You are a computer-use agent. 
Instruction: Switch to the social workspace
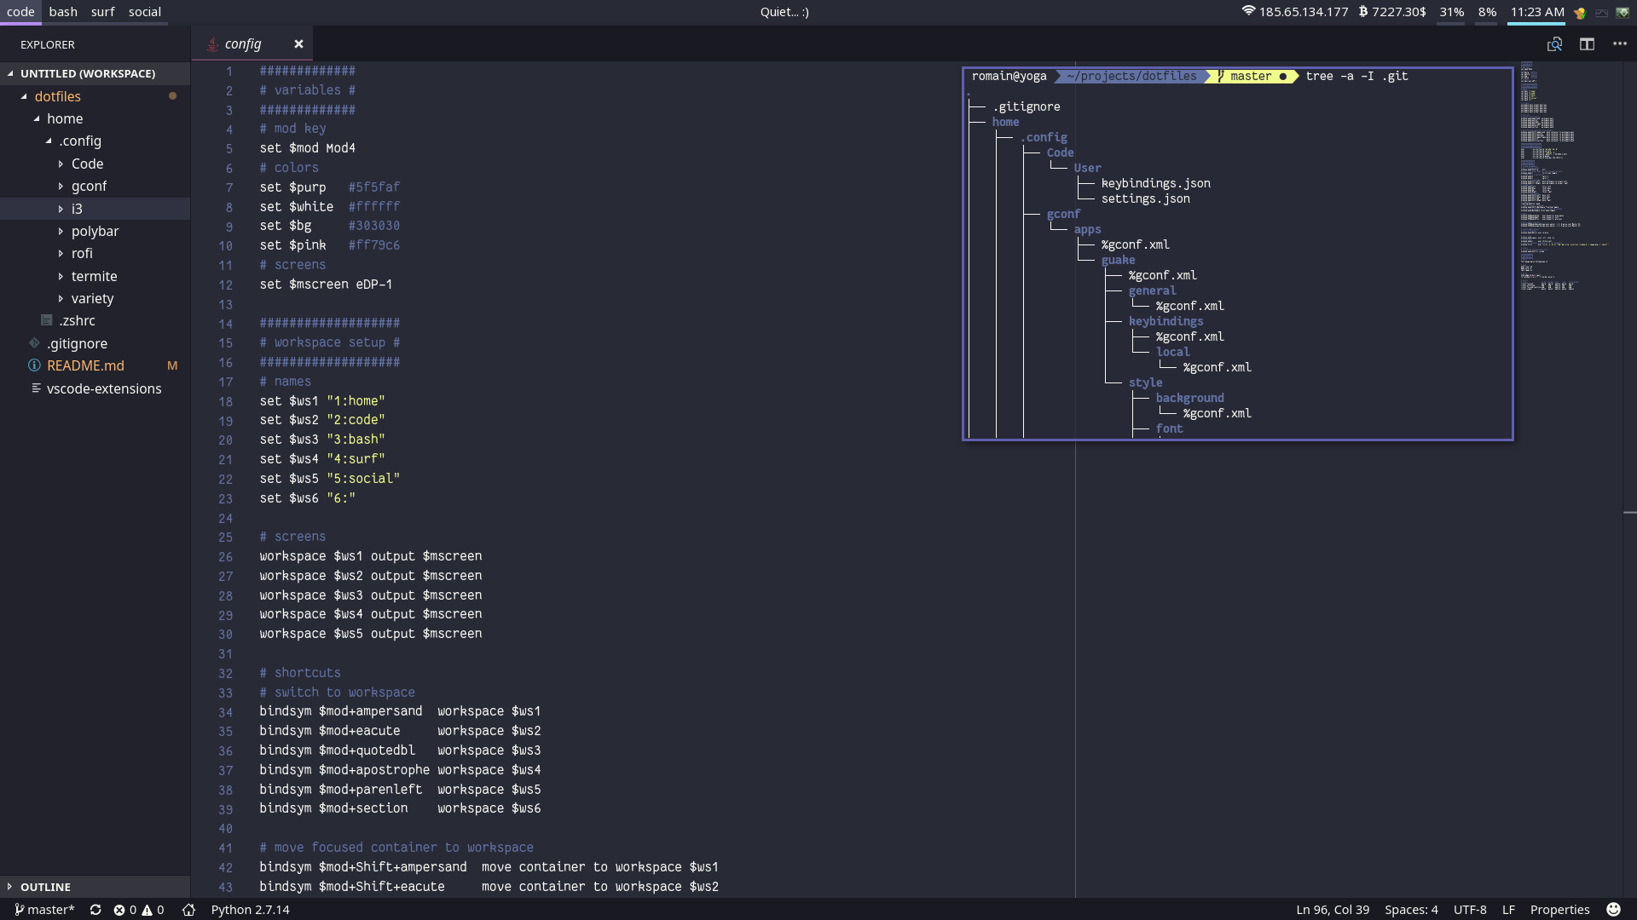[144, 12]
